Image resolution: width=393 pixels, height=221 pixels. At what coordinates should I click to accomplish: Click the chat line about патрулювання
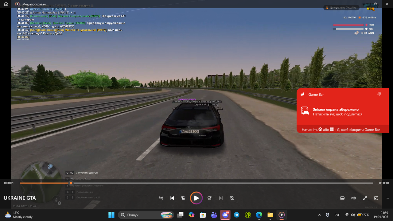(x=71, y=25)
